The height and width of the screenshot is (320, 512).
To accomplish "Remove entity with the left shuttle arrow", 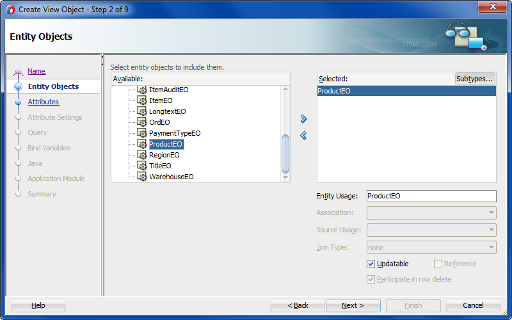I will coord(303,135).
